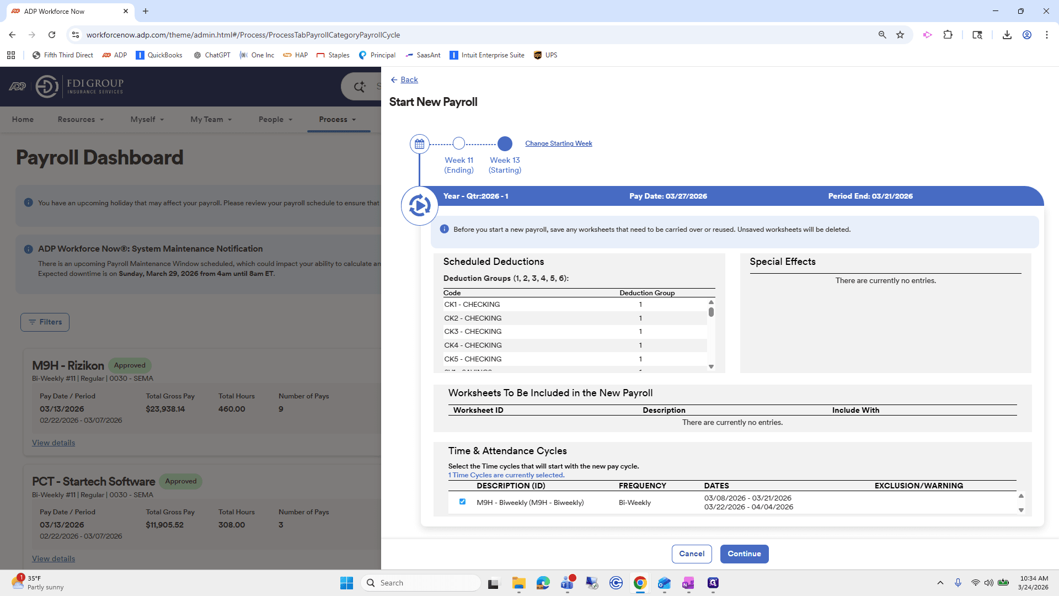
Task: Open the Process menu tab
Action: (x=338, y=119)
